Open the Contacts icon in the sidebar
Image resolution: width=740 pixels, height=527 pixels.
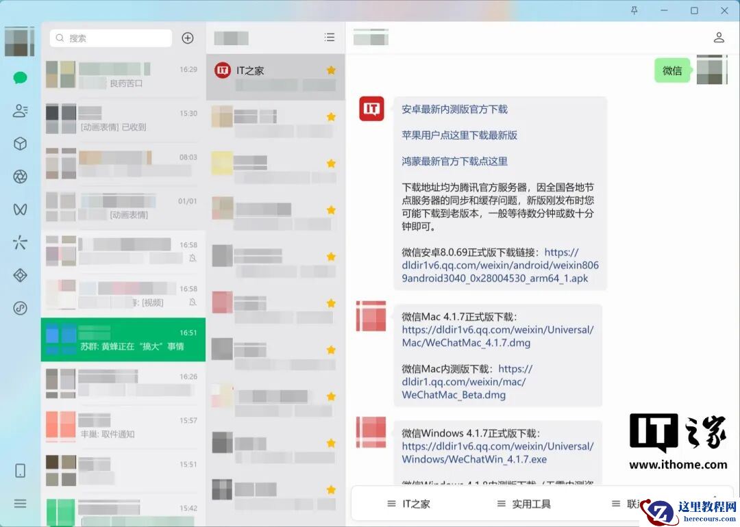[20, 111]
